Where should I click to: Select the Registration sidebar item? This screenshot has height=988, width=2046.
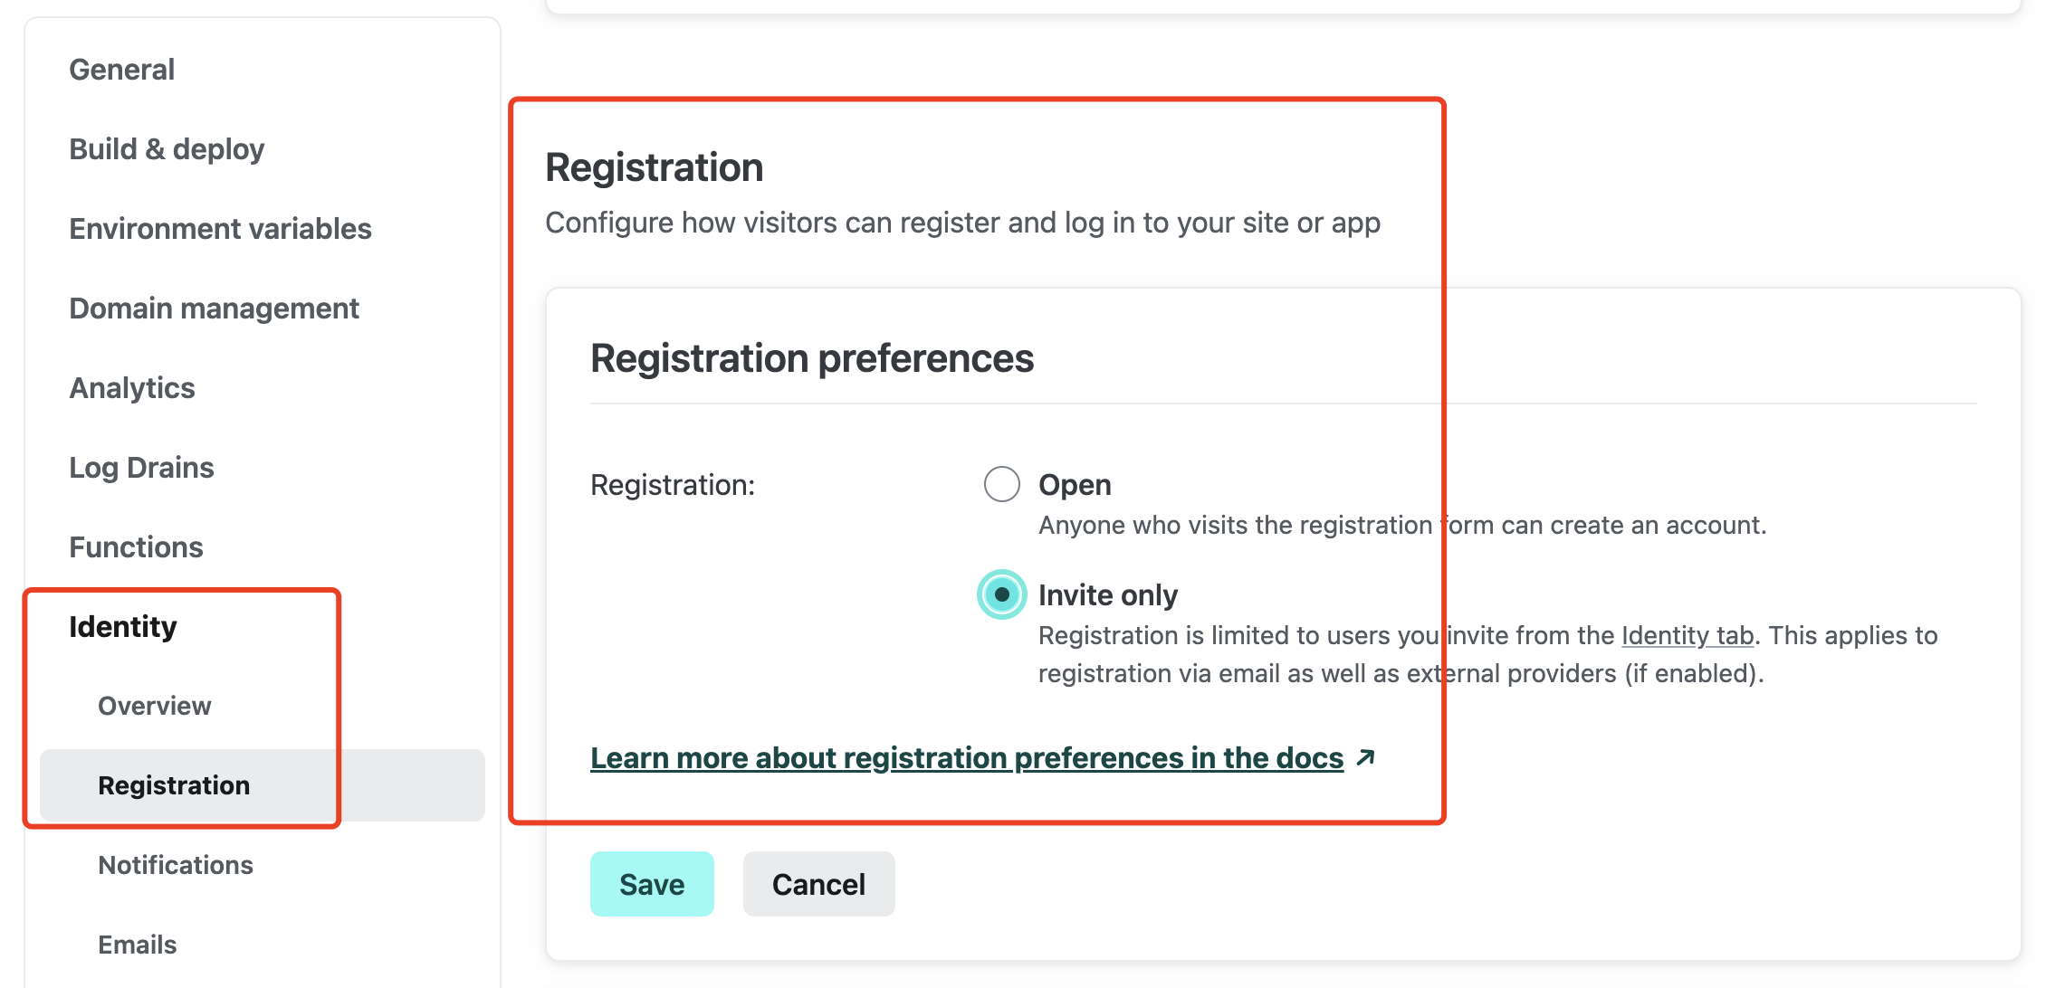pos(174,785)
